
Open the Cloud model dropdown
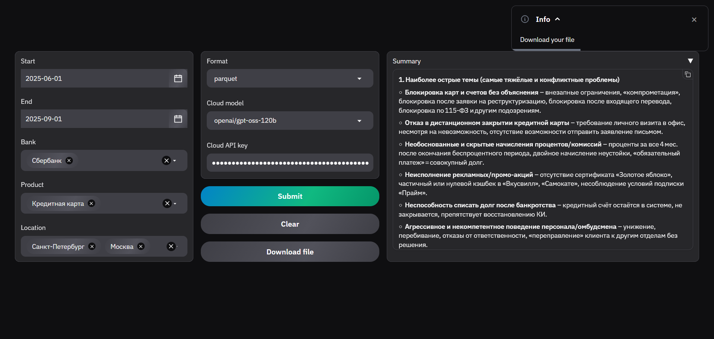[290, 121]
